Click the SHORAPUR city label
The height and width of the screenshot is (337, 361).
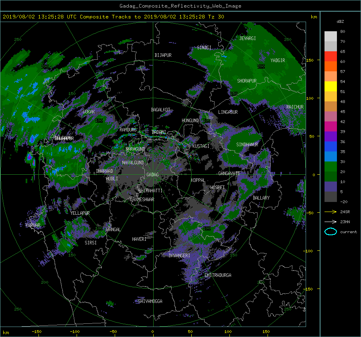click(247, 81)
